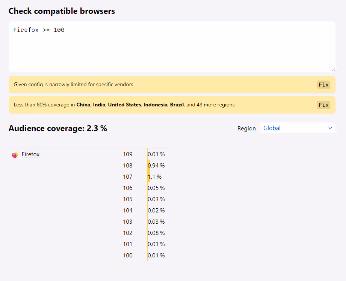Click 'Brazil' in the coverage warning
This screenshot has height=281, width=346.
tap(177, 105)
